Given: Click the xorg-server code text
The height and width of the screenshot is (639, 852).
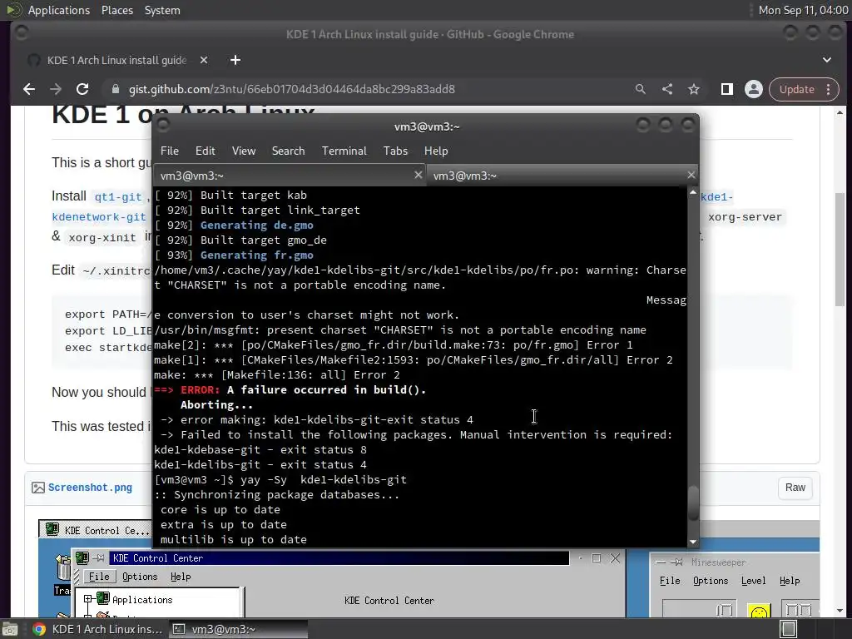Looking at the screenshot, I should point(745,217).
